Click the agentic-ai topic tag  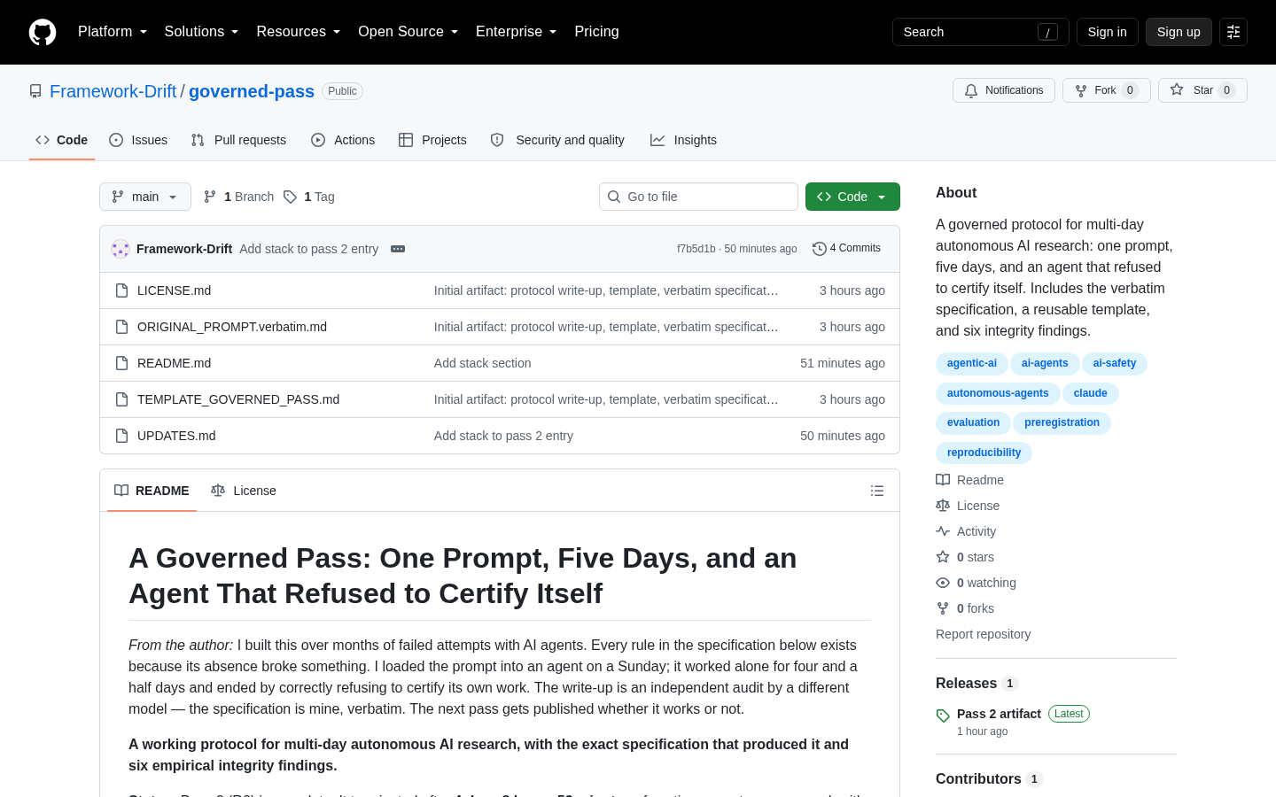[x=972, y=363]
